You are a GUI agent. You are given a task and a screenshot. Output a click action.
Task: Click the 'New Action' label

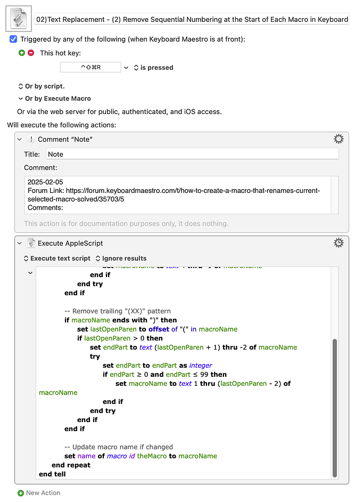[x=43, y=493]
